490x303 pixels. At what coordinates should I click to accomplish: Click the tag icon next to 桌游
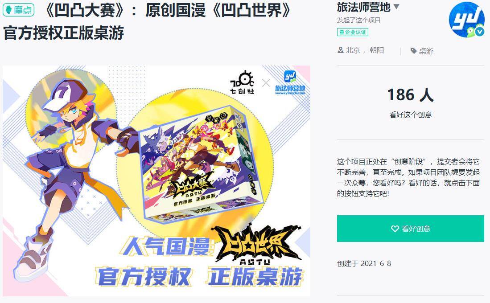[413, 51]
